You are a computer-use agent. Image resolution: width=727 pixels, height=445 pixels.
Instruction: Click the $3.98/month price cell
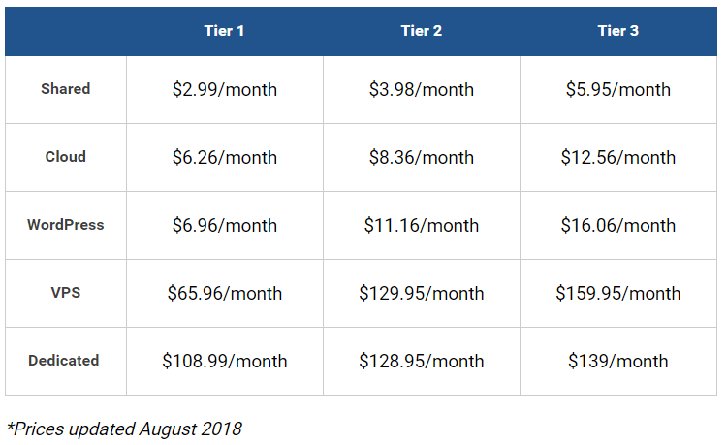(422, 89)
